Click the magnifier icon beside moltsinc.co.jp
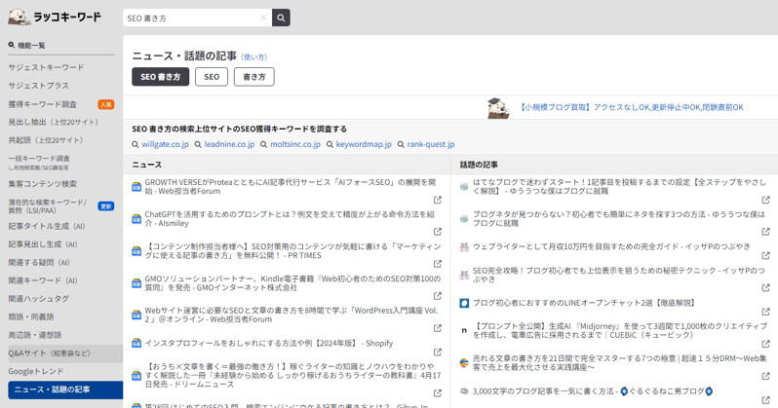This screenshot has height=408, width=778. [264, 145]
